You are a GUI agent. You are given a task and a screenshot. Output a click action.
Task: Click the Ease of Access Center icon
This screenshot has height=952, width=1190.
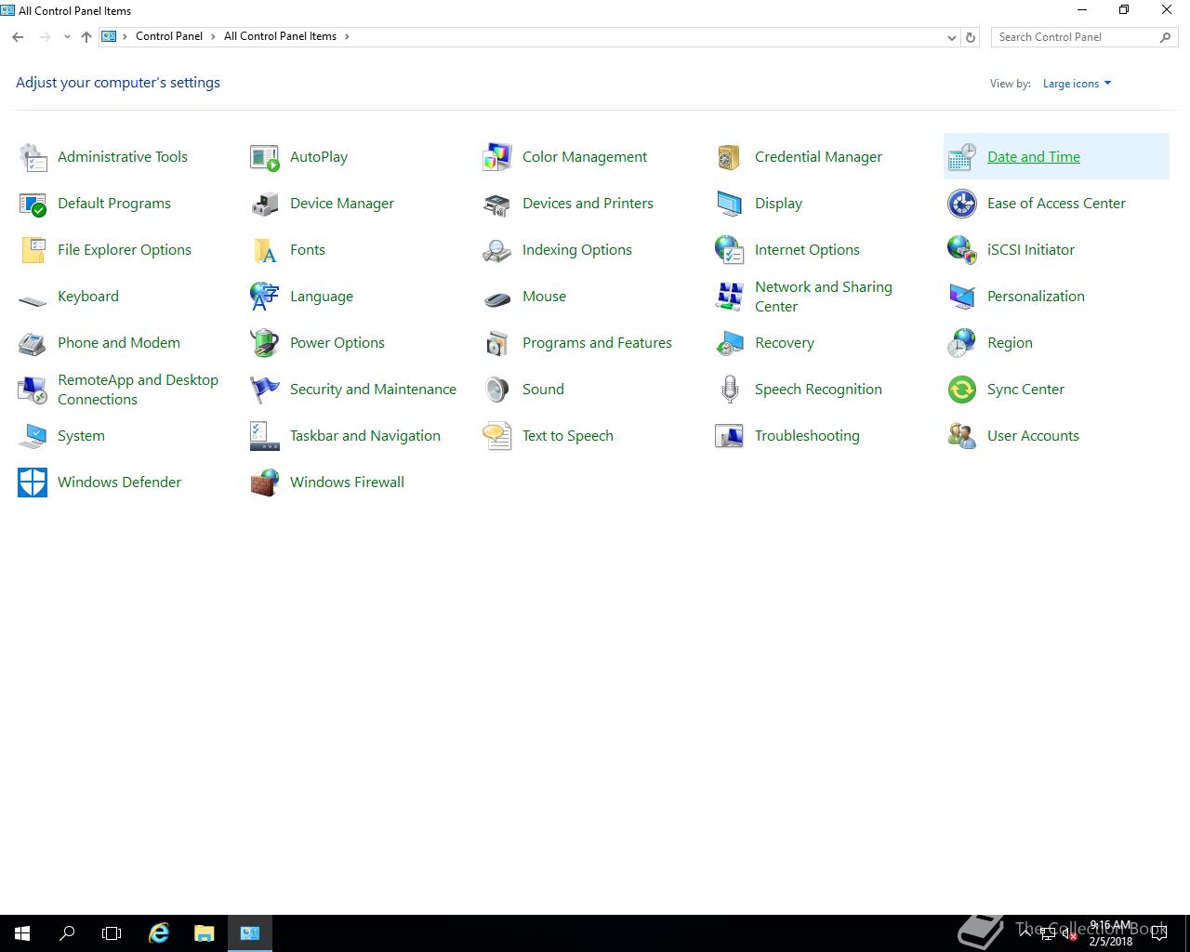click(962, 204)
